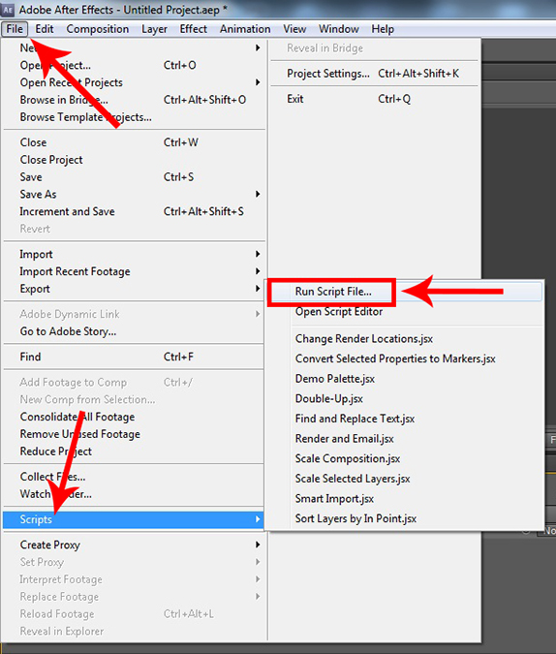This screenshot has height=654, width=556.
Task: Choose Consolidate All Footage
Action: [x=134, y=417]
